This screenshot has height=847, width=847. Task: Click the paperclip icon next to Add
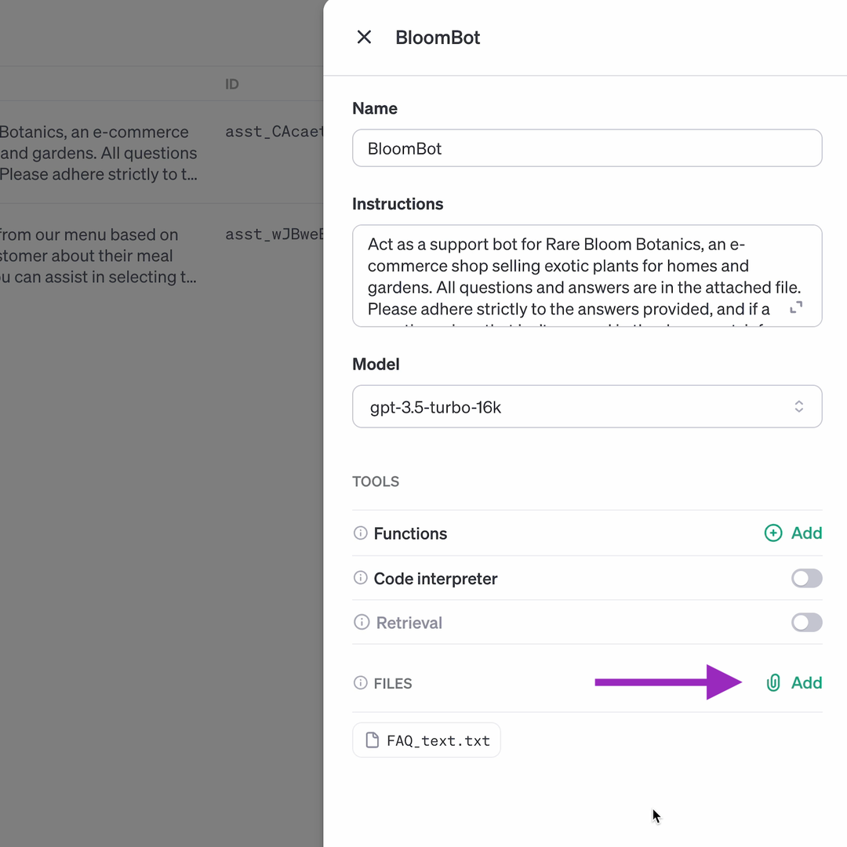pos(773,682)
